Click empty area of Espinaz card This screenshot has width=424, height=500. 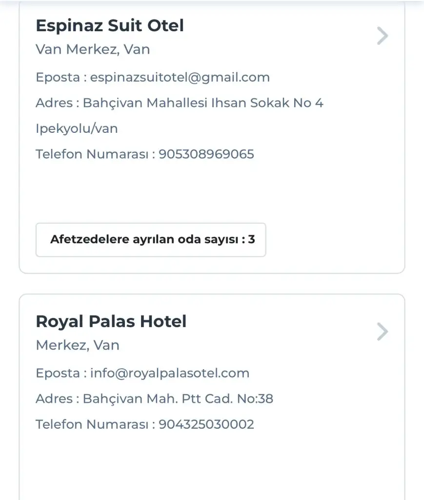(x=317, y=195)
